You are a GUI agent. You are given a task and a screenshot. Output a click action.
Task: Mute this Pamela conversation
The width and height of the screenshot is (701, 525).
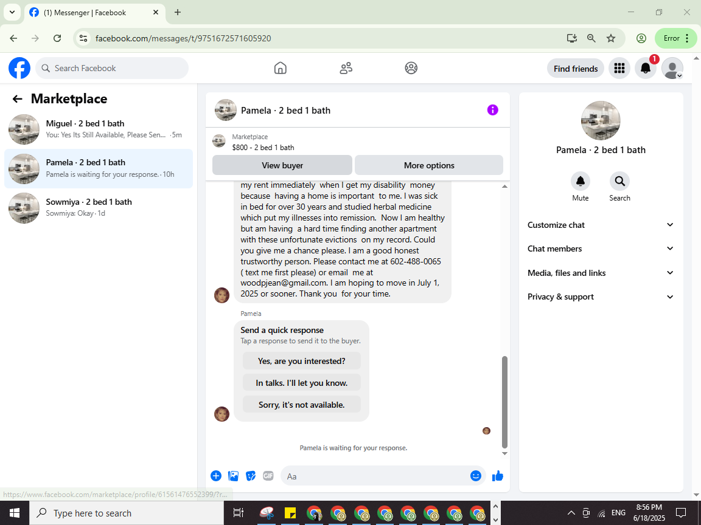[x=581, y=181]
